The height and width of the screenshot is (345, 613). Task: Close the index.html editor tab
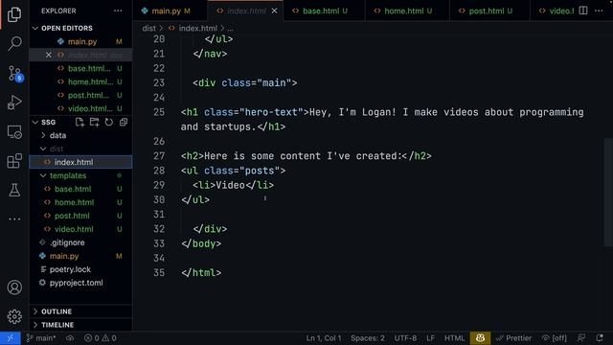click(275, 11)
